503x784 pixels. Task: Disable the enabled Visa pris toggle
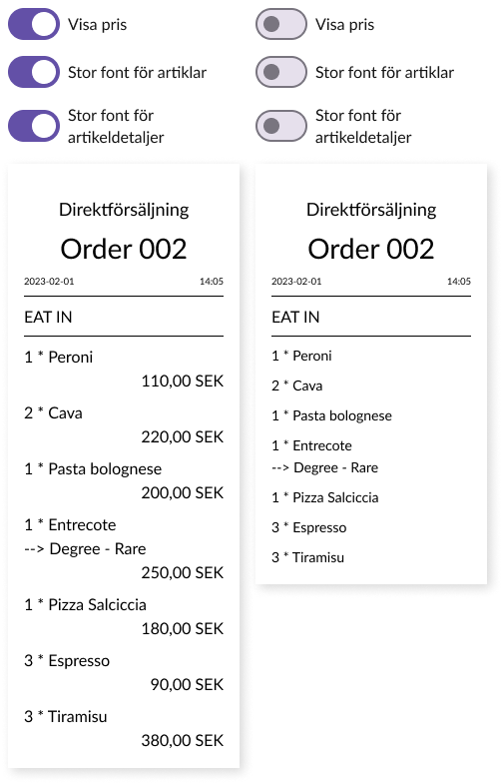[x=34, y=24]
